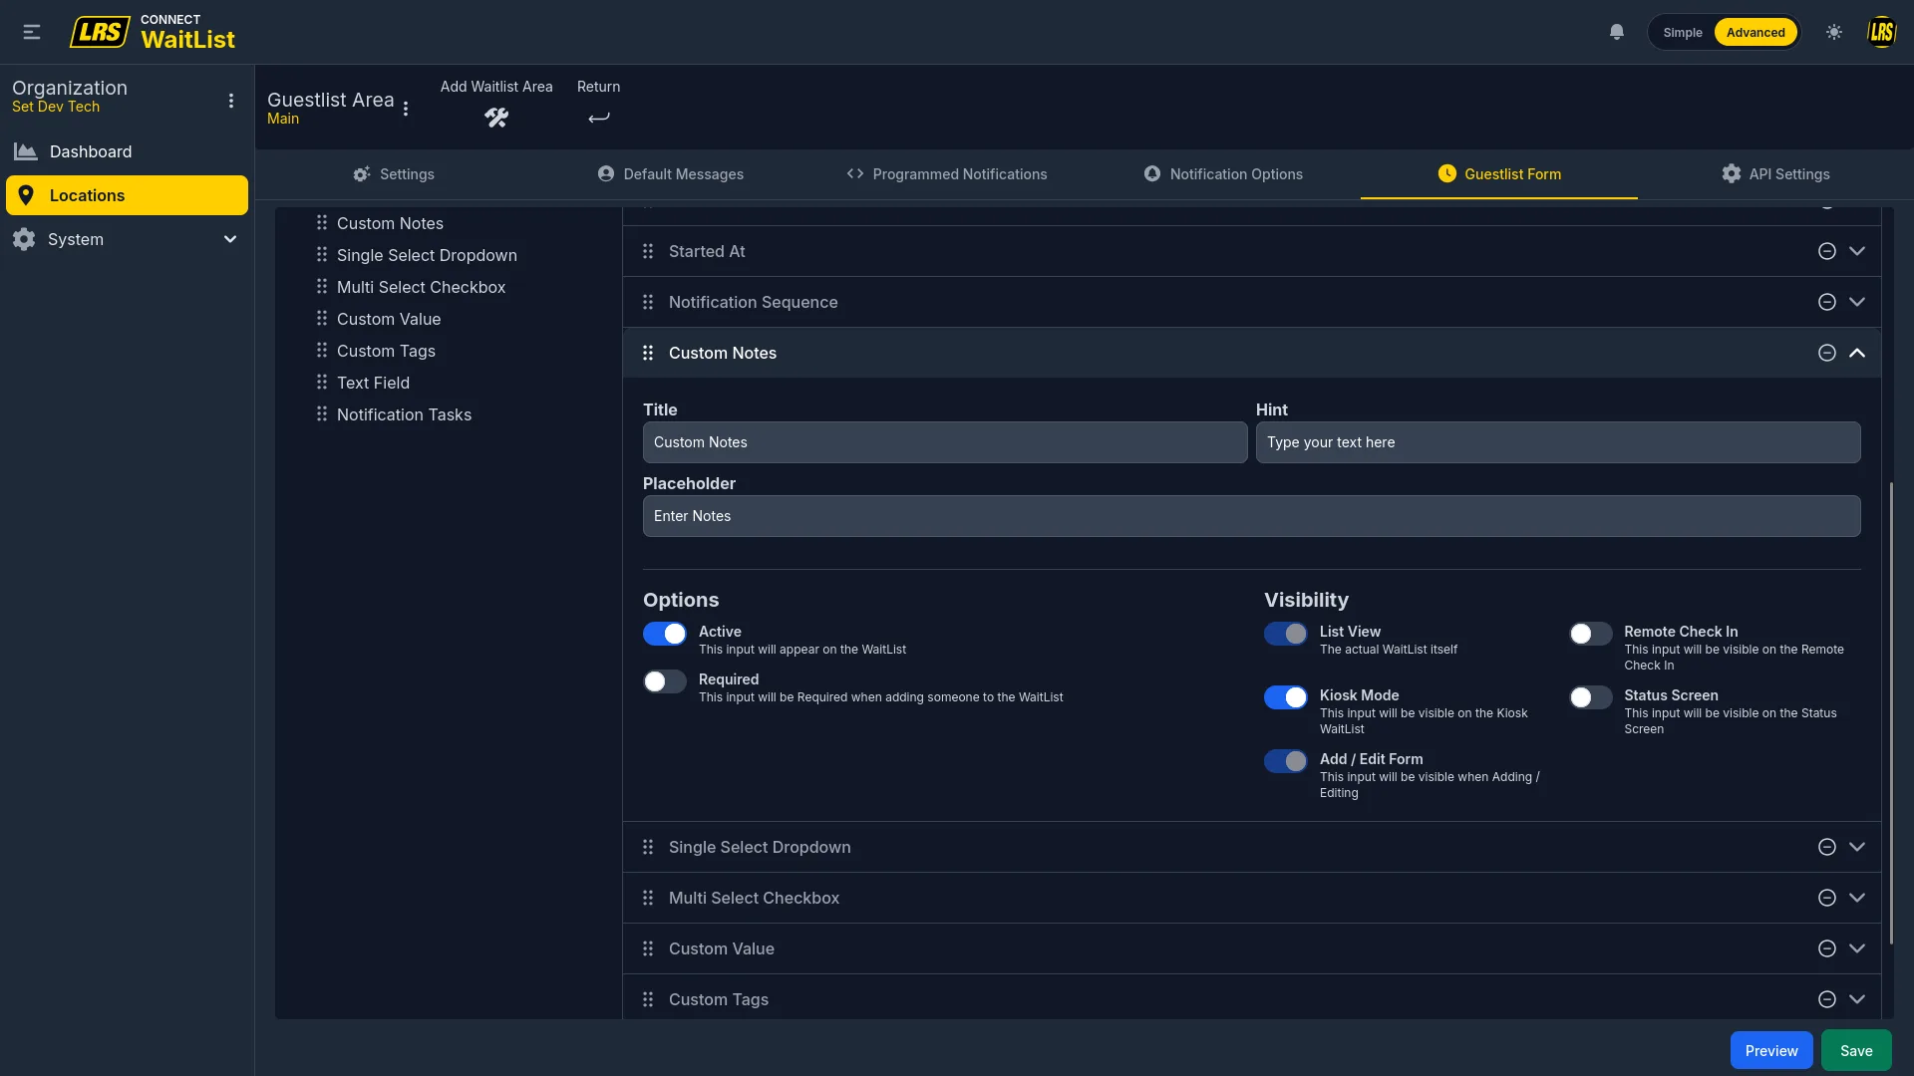Toggle Add / Edit Form visibility
Image resolution: width=1914 pixels, height=1076 pixels.
pyautogui.click(x=1286, y=761)
